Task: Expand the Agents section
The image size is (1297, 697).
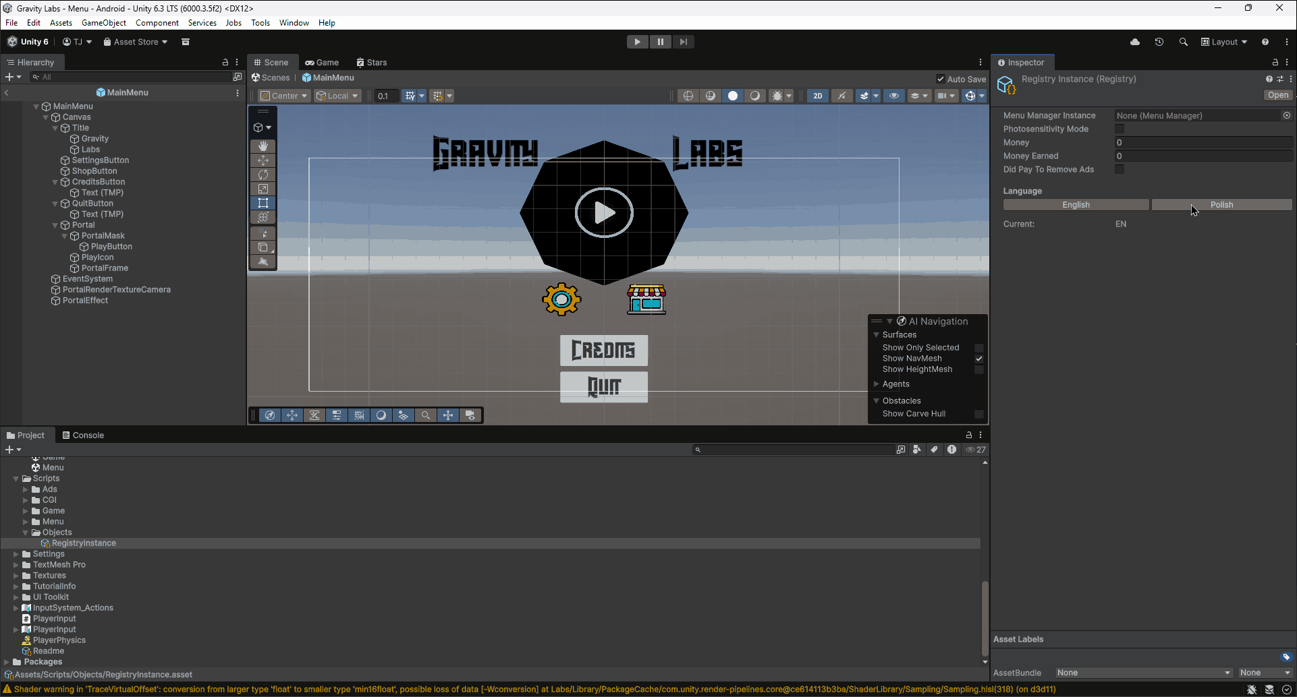Action: coord(877,384)
